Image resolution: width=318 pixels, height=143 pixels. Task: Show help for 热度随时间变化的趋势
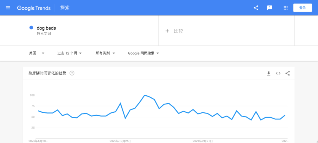(72, 73)
